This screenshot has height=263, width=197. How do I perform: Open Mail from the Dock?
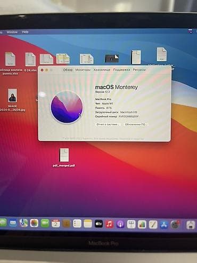13,223
